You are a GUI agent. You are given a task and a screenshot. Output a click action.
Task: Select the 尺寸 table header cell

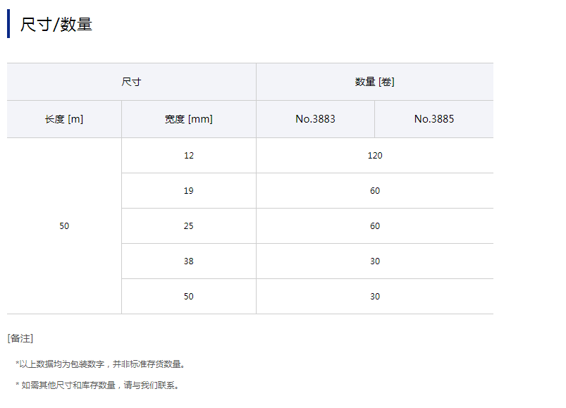point(131,82)
